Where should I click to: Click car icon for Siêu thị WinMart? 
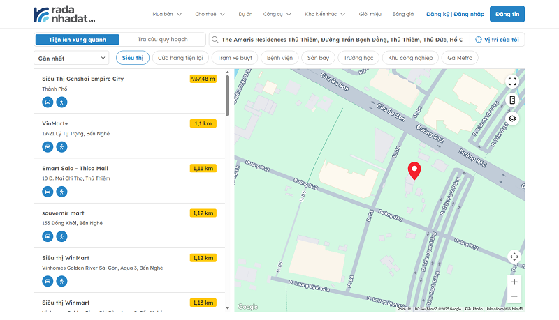[48, 281]
